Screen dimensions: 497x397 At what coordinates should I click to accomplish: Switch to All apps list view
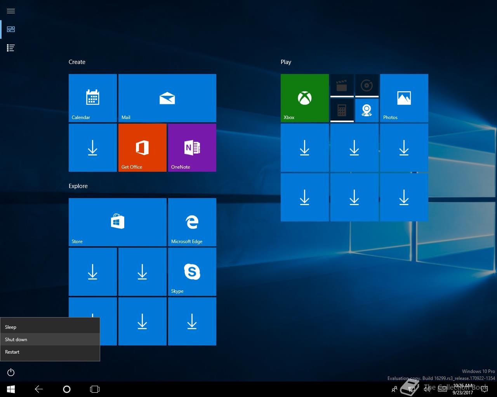coord(11,48)
